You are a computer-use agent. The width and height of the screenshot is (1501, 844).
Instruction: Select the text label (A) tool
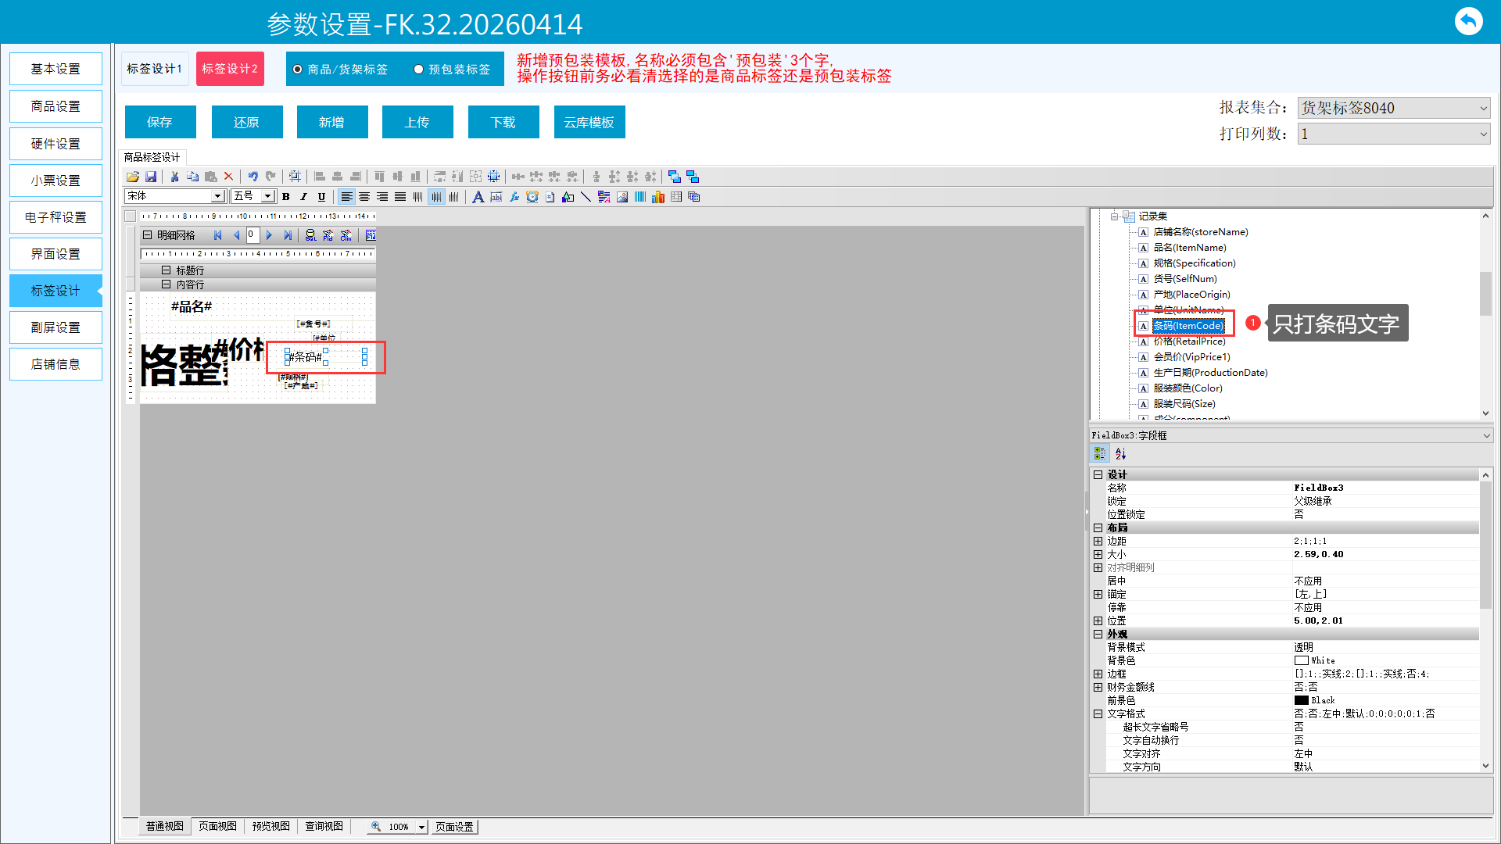(x=478, y=197)
